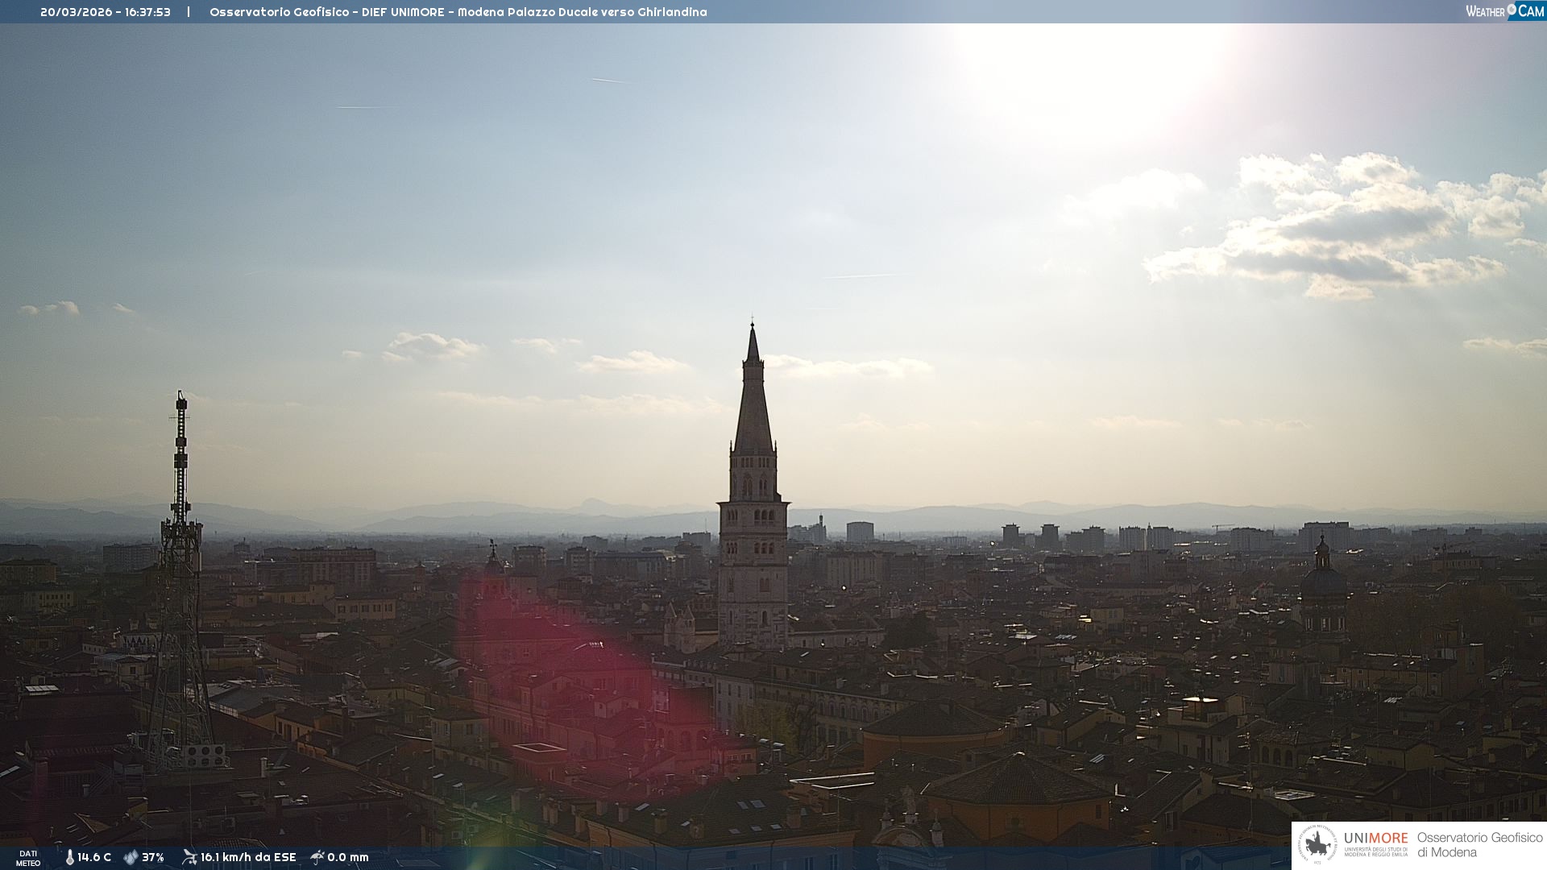
Task: Click the 20/03/2026 date timestamp
Action: coord(77,12)
